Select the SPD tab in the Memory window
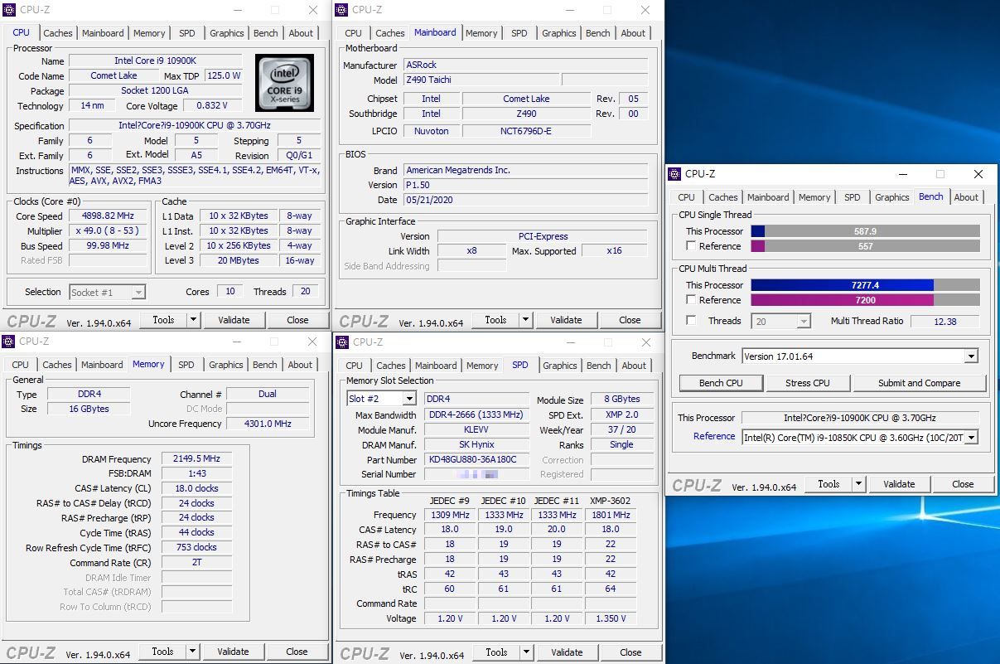This screenshot has width=1000, height=664. (x=186, y=365)
